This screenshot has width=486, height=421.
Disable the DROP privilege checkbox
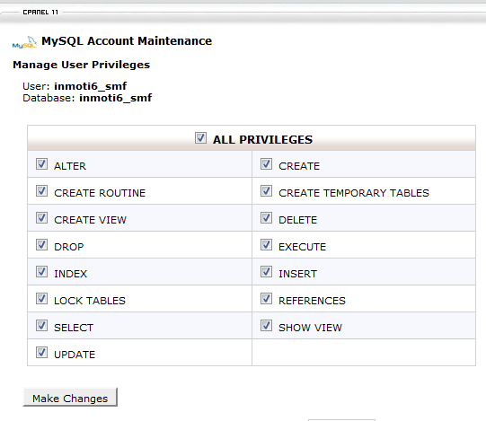(x=41, y=245)
